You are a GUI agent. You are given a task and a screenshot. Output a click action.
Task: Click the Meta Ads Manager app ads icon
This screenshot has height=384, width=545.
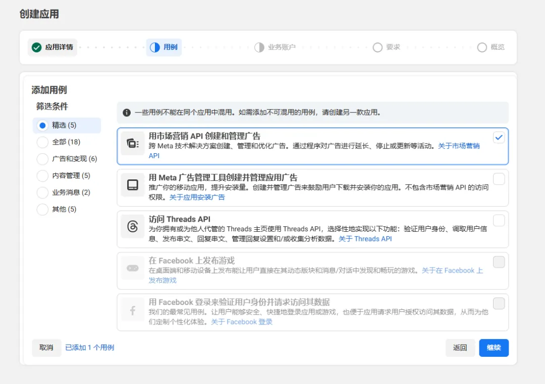coord(132,185)
